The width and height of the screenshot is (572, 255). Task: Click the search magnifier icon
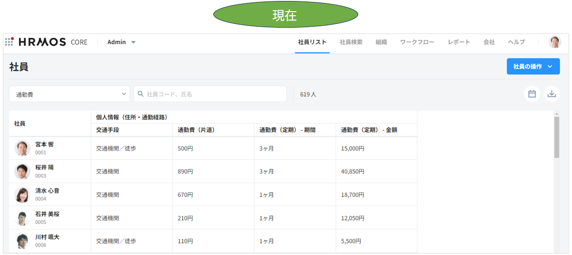tap(140, 94)
